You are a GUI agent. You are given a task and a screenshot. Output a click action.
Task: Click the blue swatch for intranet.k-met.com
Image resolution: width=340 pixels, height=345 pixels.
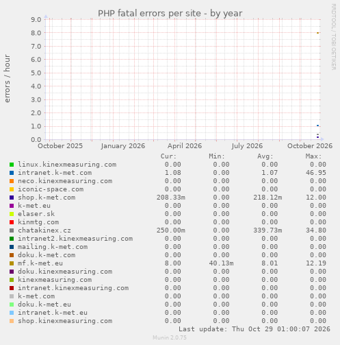pos(12,173)
